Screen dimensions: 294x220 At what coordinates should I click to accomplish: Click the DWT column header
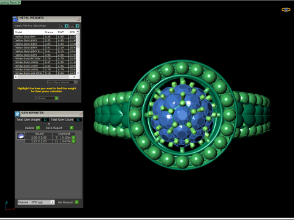(62, 32)
